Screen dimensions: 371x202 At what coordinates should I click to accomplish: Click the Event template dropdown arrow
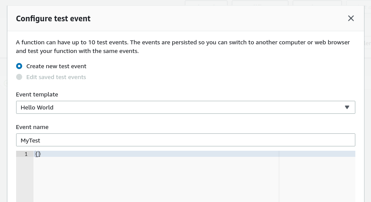point(347,107)
